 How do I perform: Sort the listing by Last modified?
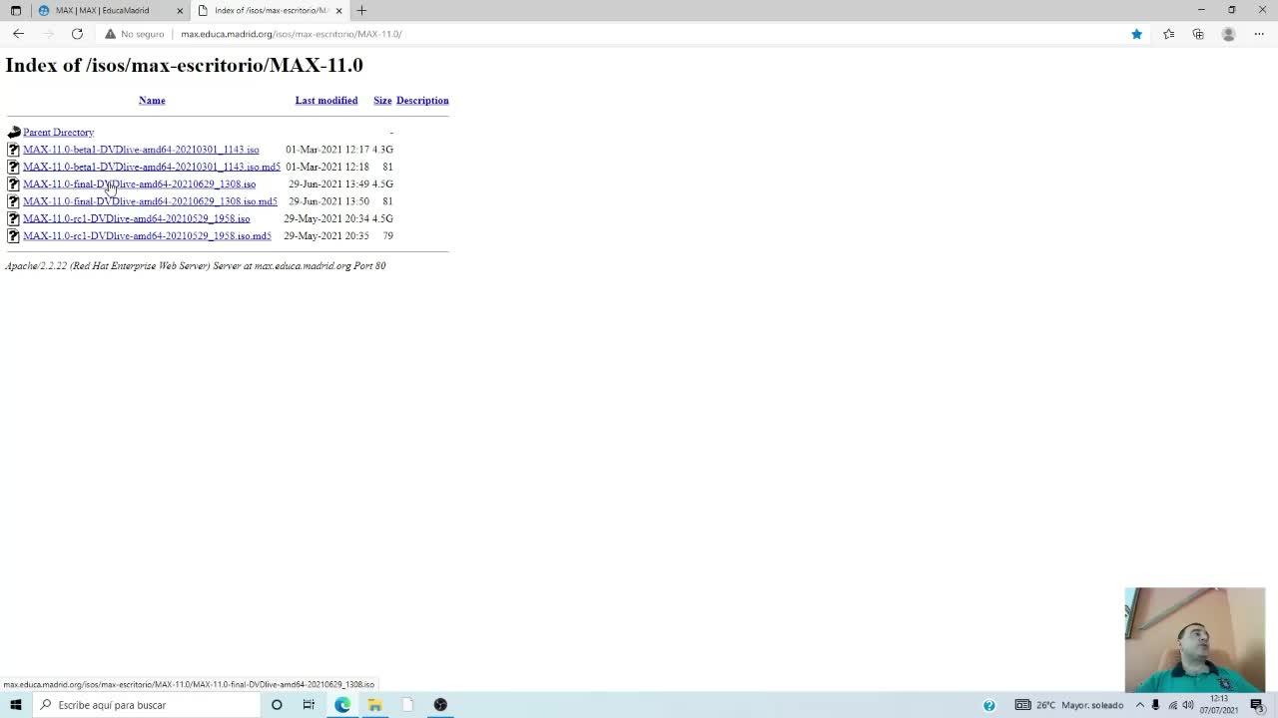tap(326, 101)
